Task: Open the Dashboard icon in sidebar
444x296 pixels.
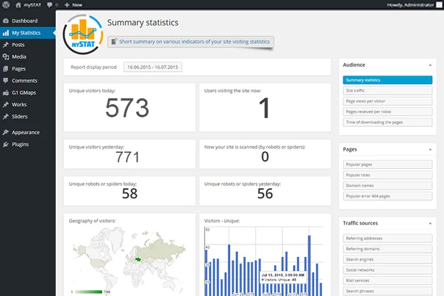Action: [x=6, y=21]
